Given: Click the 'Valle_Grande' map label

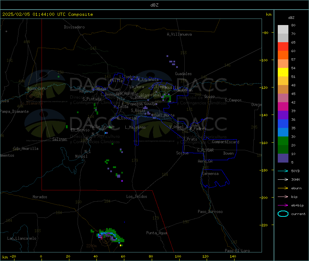Looking at the screenshot, I should coord(102,127).
